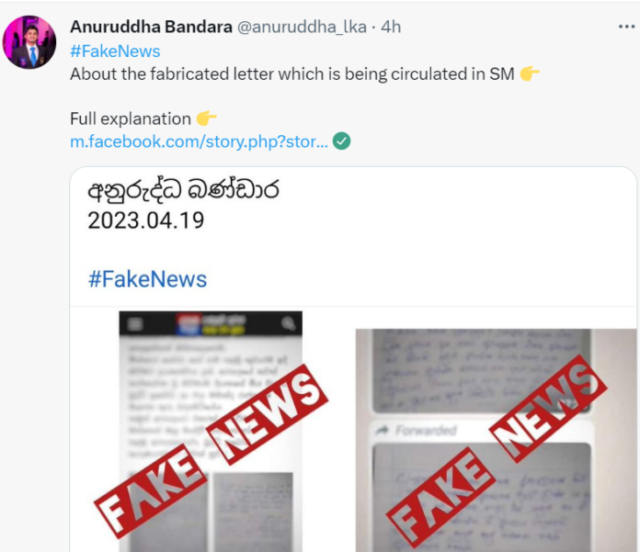Image resolution: width=640 pixels, height=552 pixels.
Task: Click the hamburger menu in the blurred screenshot
Action: tap(135, 324)
